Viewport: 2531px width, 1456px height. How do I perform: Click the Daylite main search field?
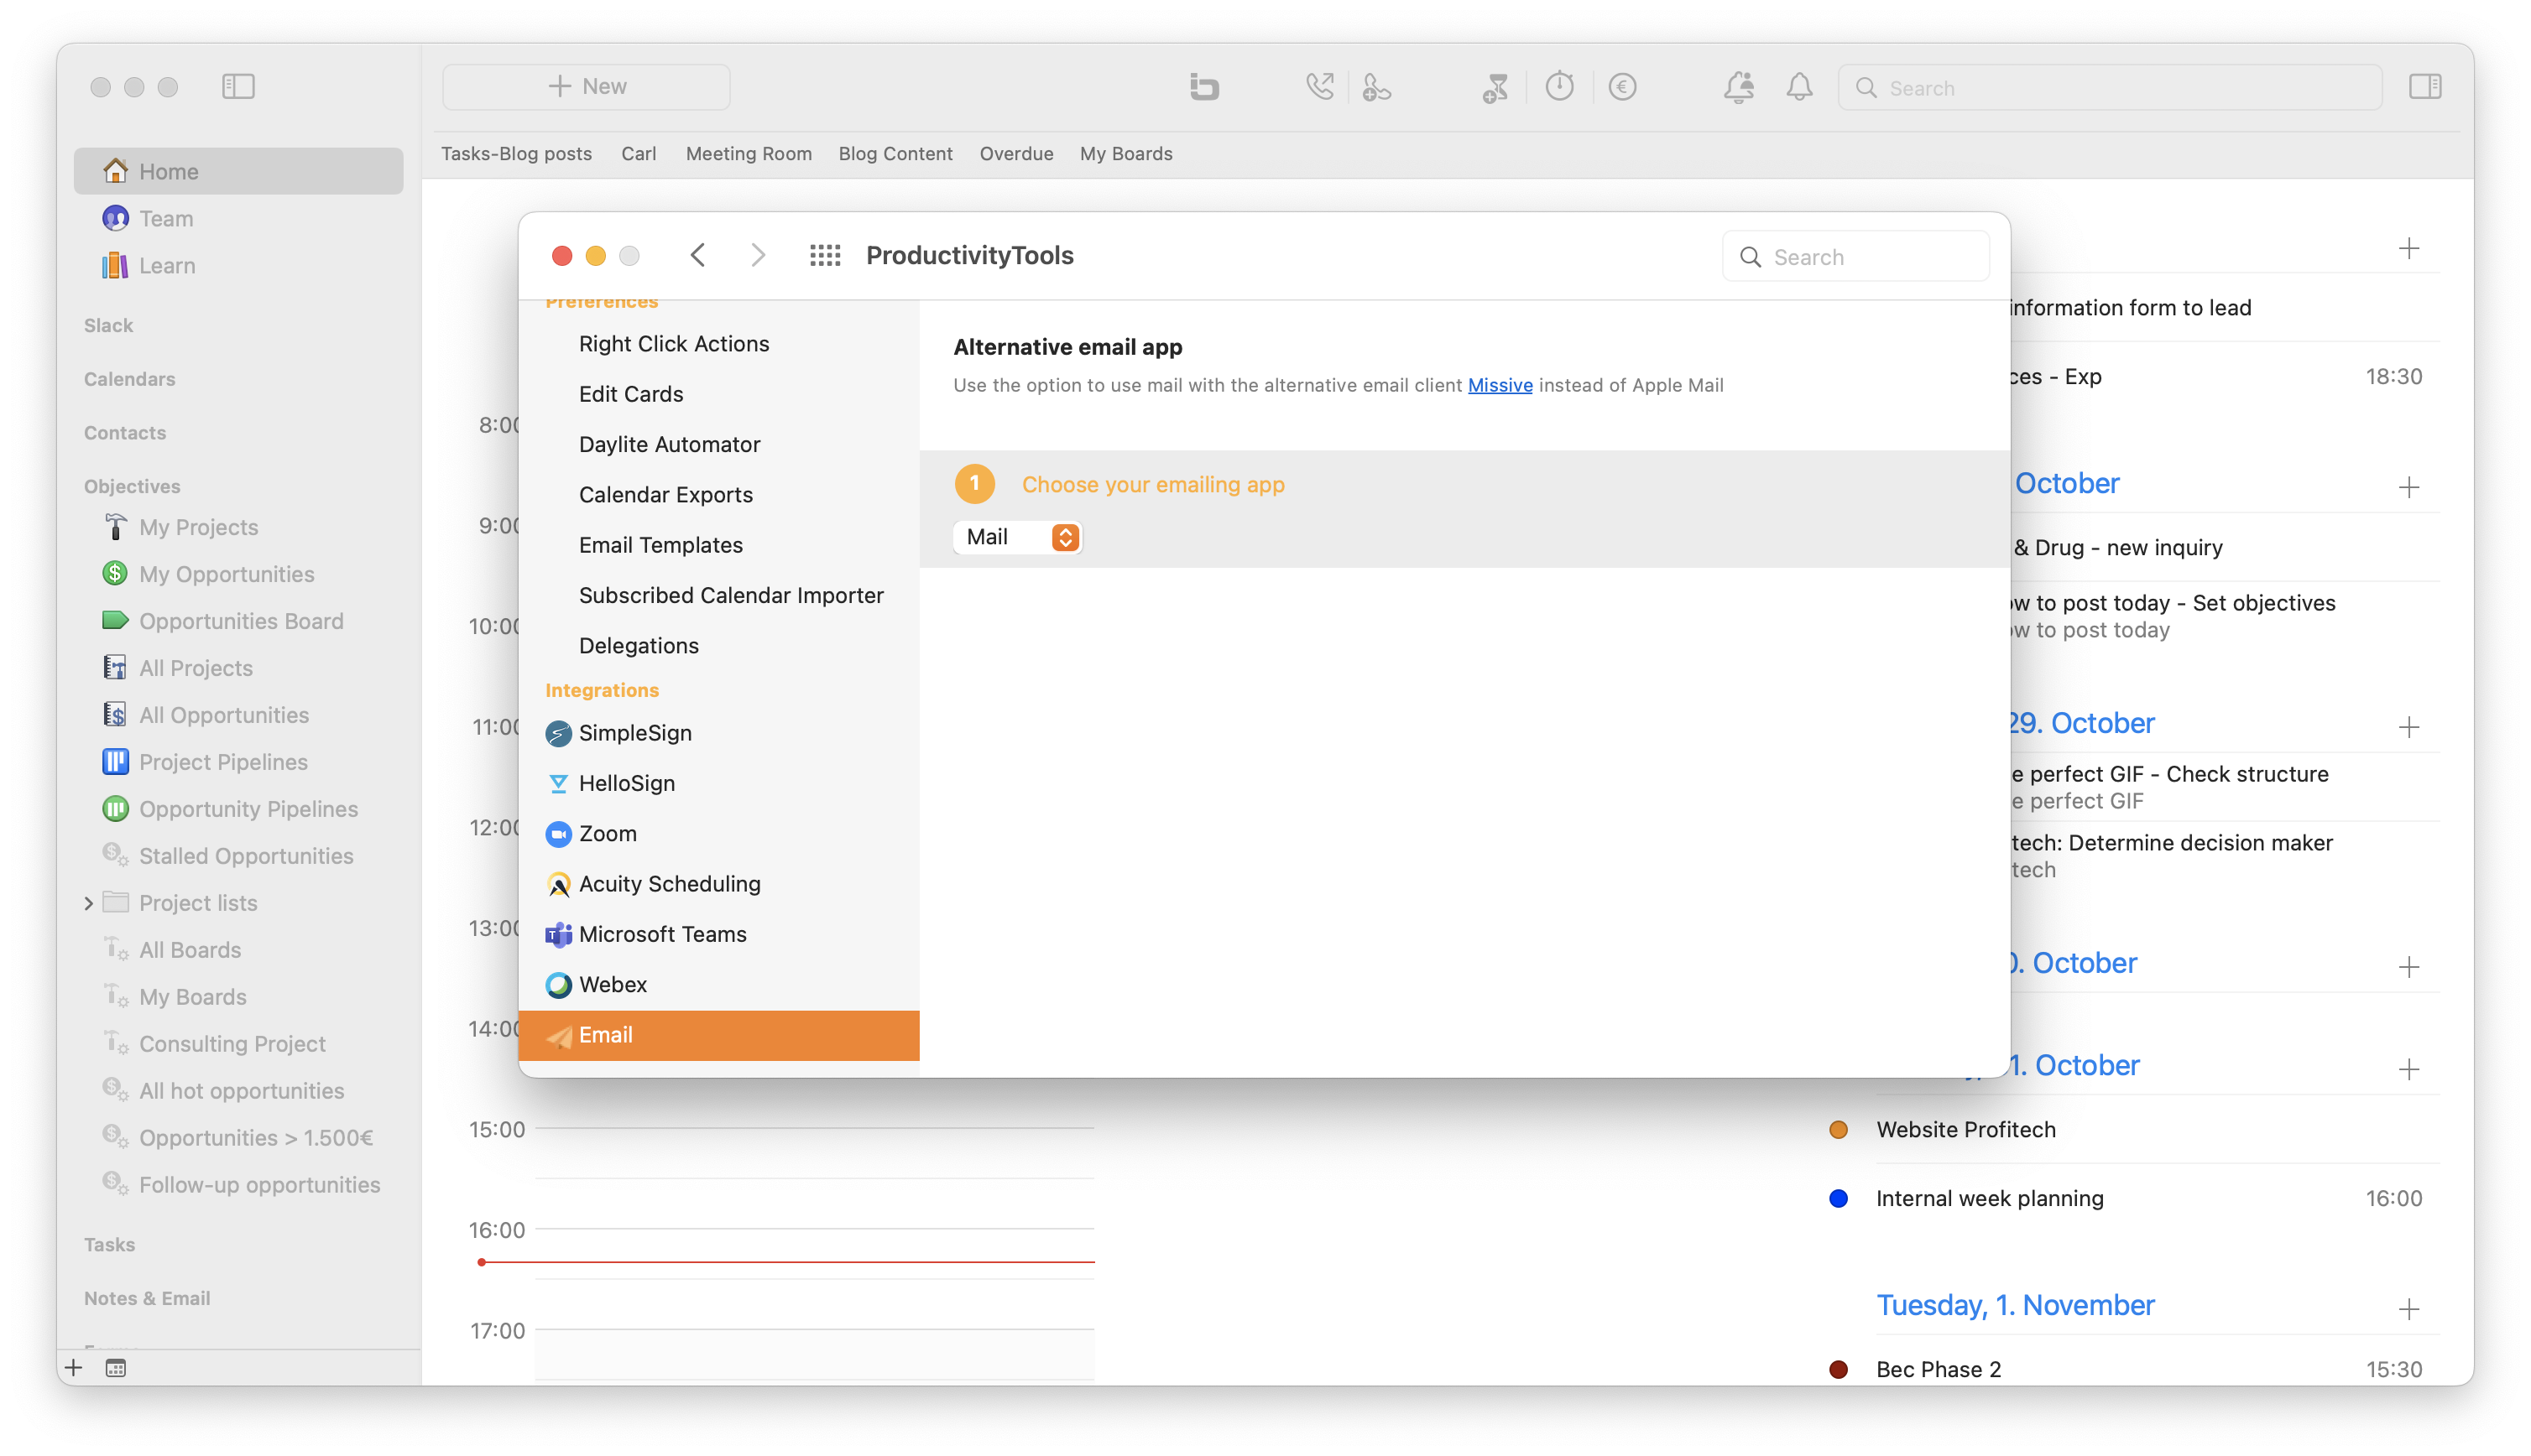(2110, 88)
